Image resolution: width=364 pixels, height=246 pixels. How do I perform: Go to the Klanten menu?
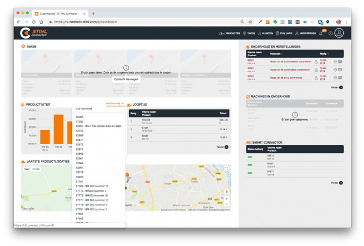click(265, 33)
